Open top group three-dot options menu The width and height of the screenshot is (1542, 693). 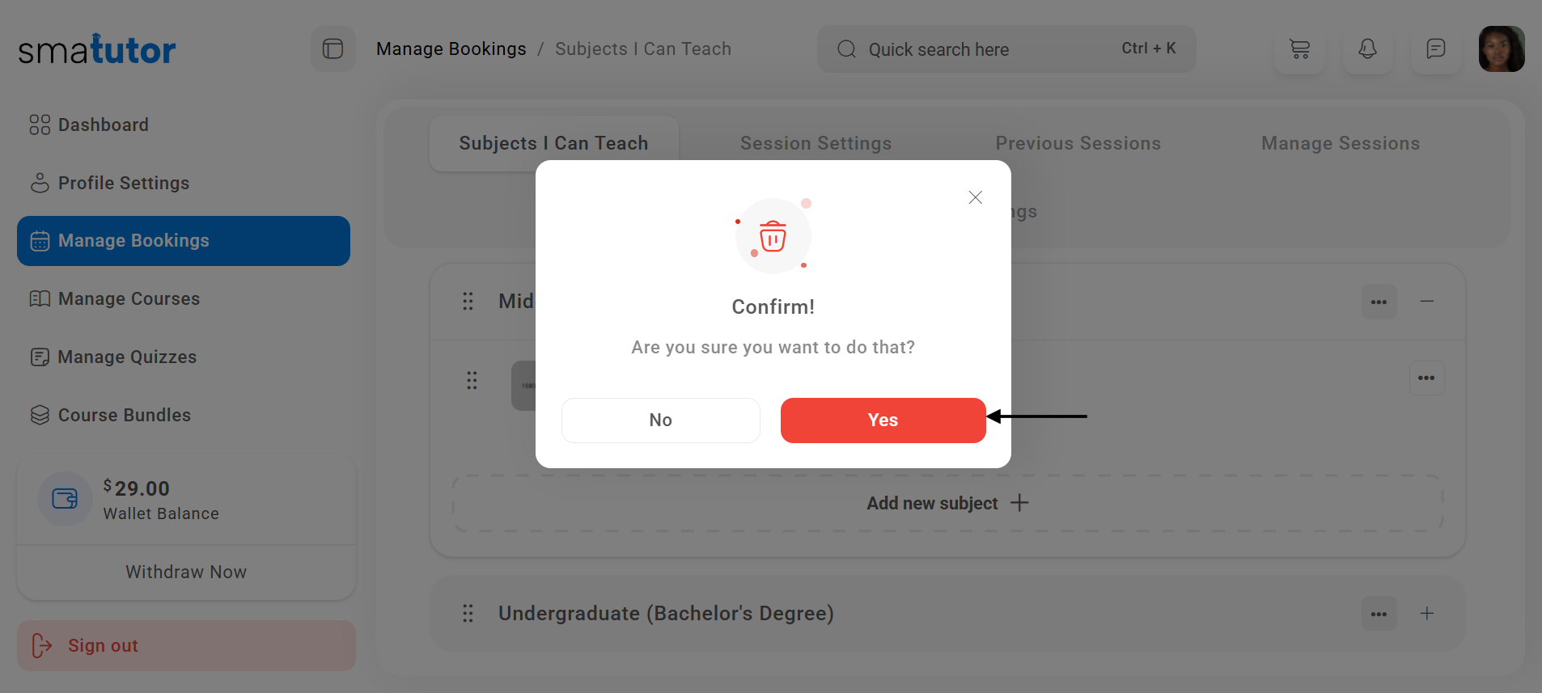click(1379, 302)
